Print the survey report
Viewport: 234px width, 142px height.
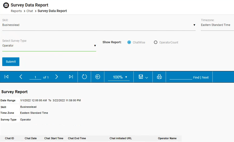pos(159,77)
